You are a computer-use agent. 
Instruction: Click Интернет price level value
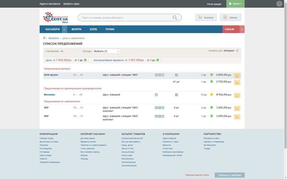point(229,51)
